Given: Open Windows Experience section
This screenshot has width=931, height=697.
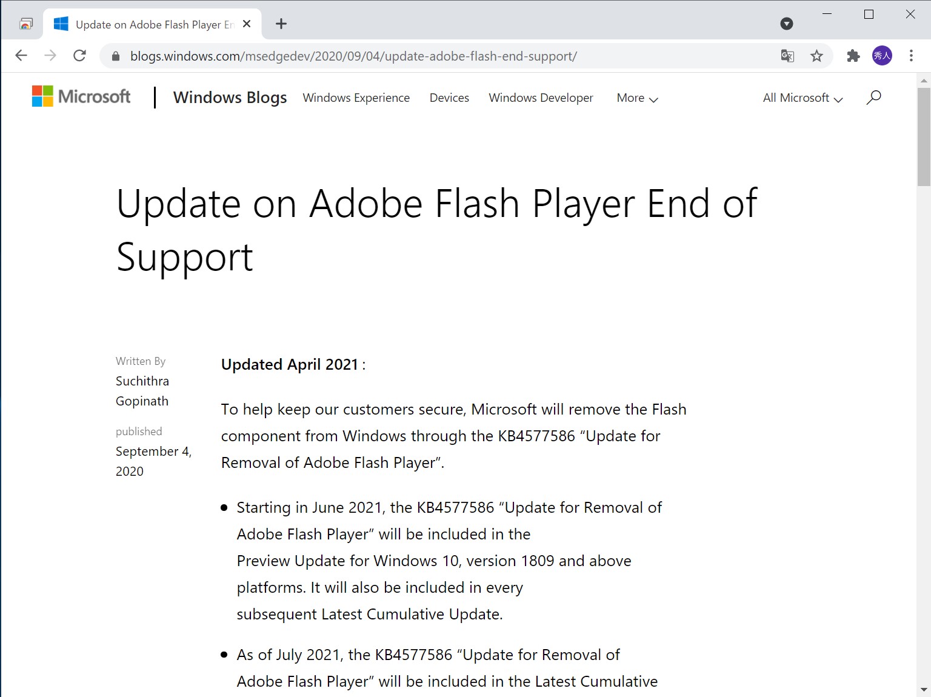Looking at the screenshot, I should (356, 98).
